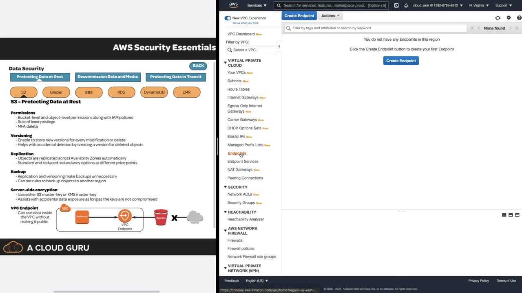Open the N. Virginia region dropdown
This screenshot has height=293, width=522.
click(479, 5)
